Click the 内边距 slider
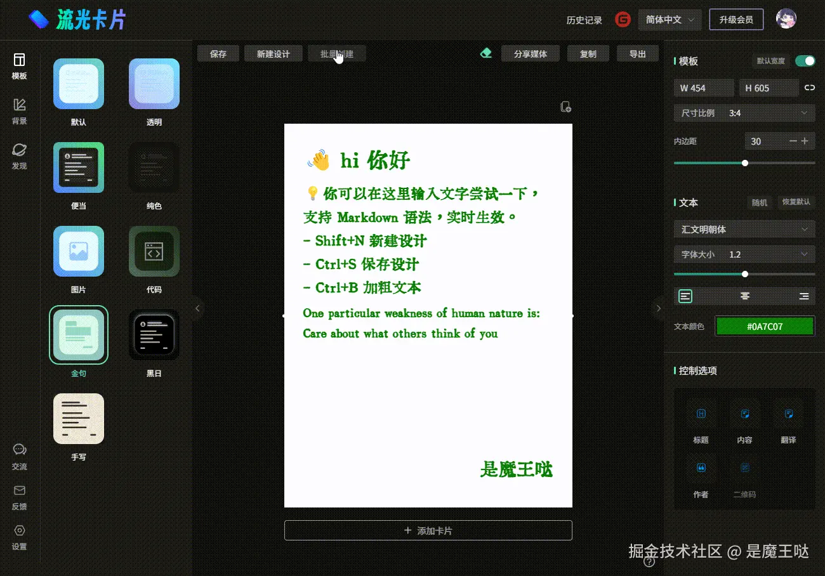825x576 pixels. (744, 163)
